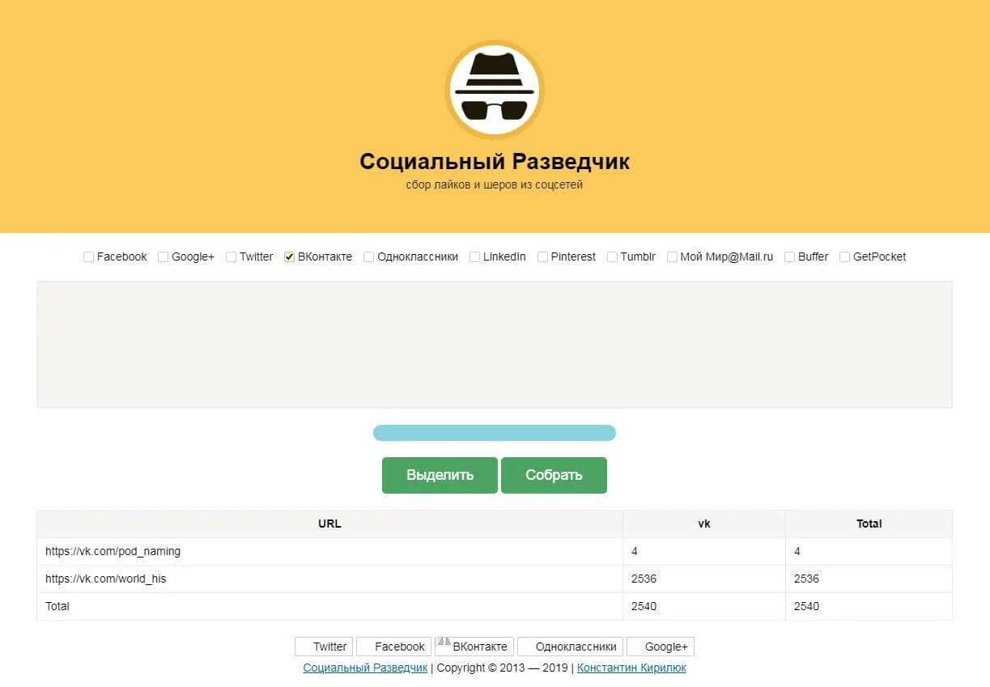Click the spy hat logo icon
This screenshot has width=990, height=687.
[x=494, y=91]
